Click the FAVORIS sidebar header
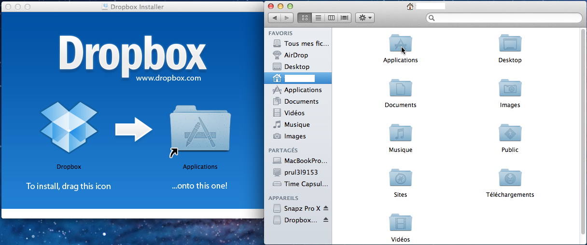Screen dimensions: 587x245 pos(280,33)
